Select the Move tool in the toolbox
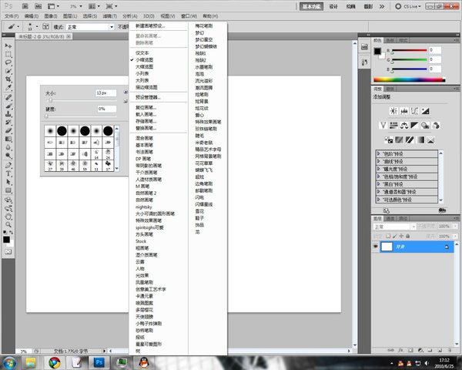This screenshot has width=462, height=370. tap(8, 45)
